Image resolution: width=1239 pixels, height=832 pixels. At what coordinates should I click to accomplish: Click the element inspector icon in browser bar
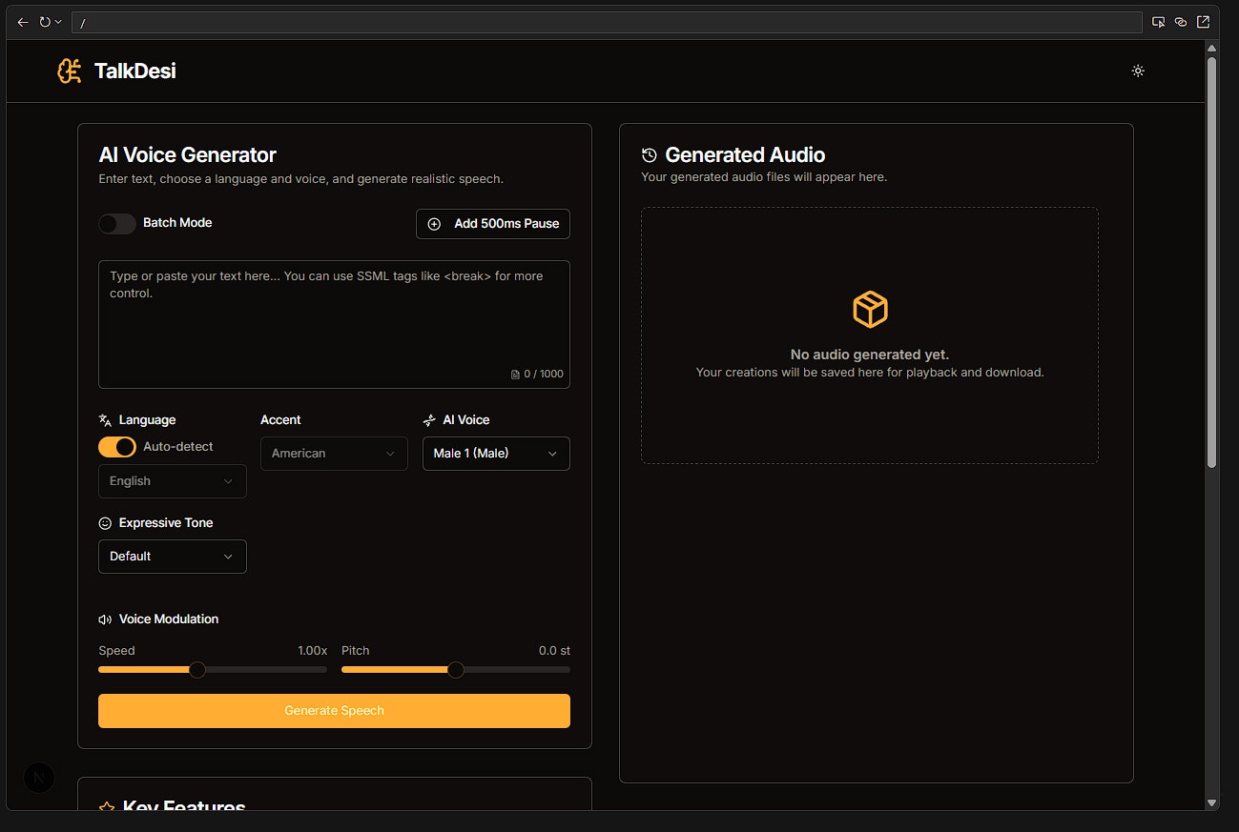1159,22
